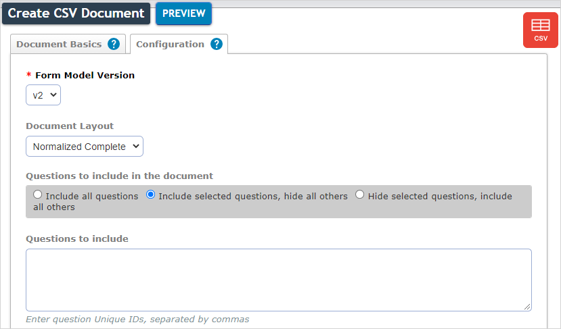
Task: Open help icon beside Configuration tab
Action: pos(217,45)
